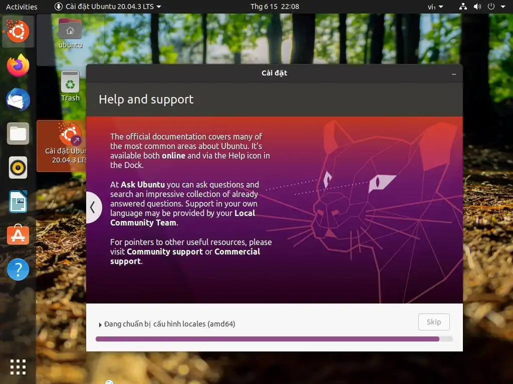Go to the previous slide with the left arrow
Screen dimensions: 513x384
click(x=93, y=207)
